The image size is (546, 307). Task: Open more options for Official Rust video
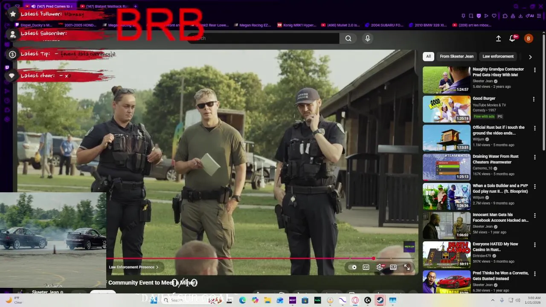(x=534, y=128)
